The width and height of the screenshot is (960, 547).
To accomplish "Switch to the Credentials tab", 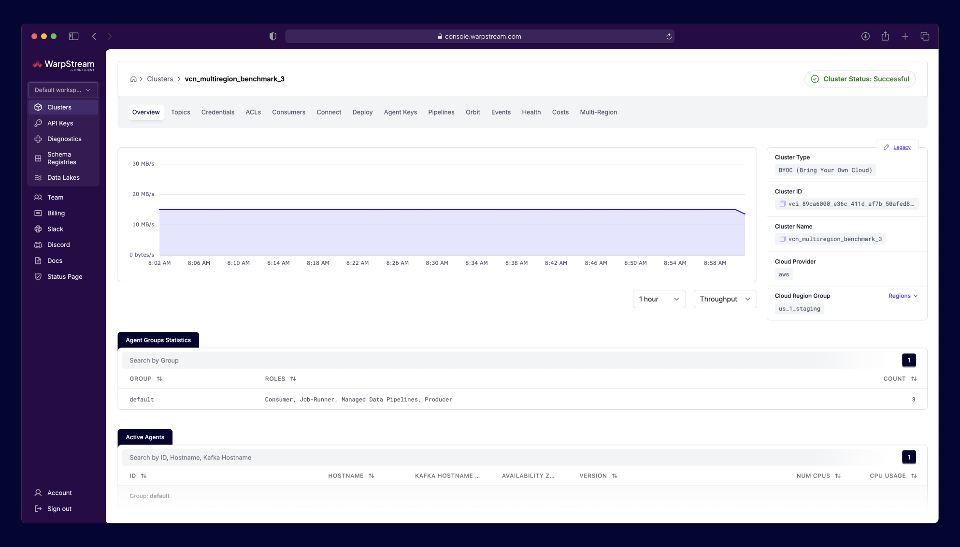I will (x=218, y=112).
